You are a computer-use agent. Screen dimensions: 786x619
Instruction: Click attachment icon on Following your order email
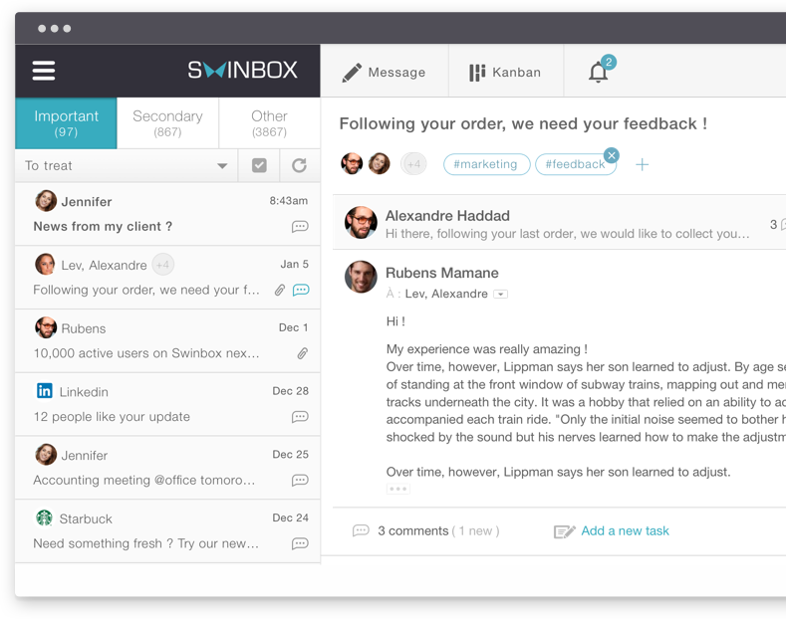click(280, 290)
